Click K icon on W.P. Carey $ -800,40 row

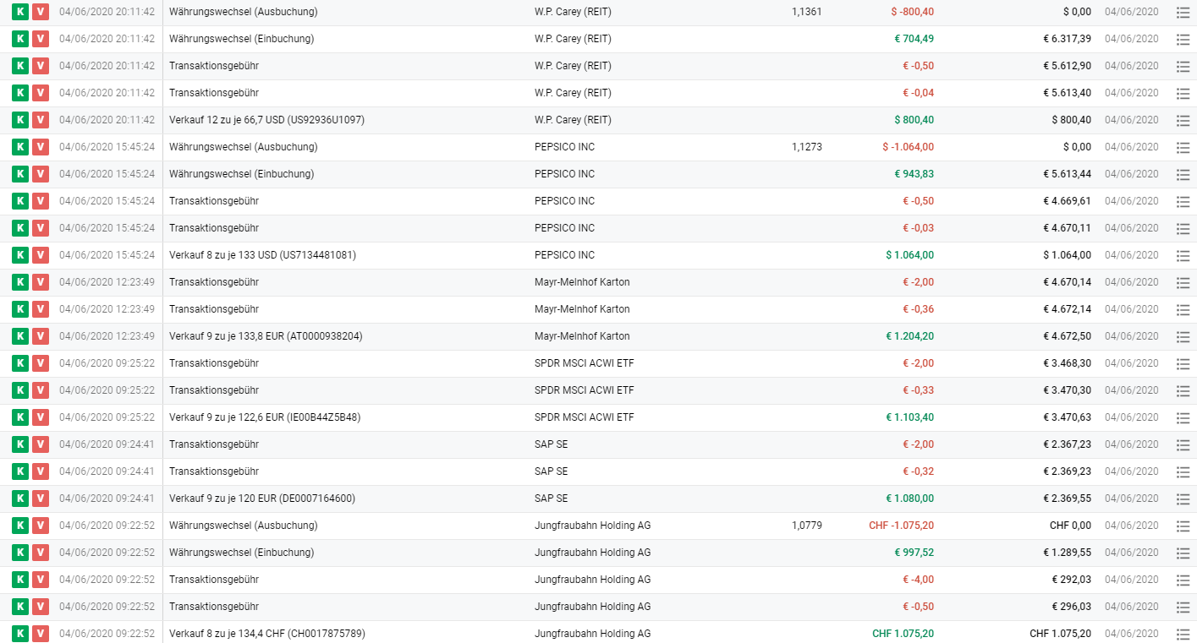pyautogui.click(x=20, y=12)
